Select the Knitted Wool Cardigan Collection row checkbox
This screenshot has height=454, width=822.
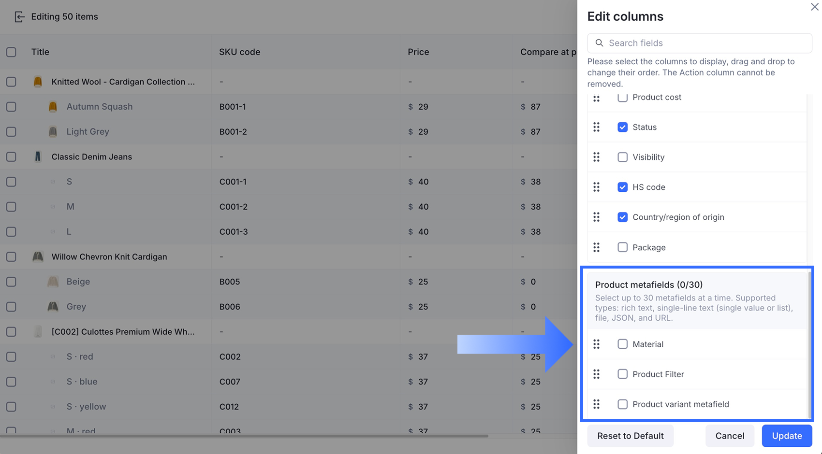tap(11, 82)
